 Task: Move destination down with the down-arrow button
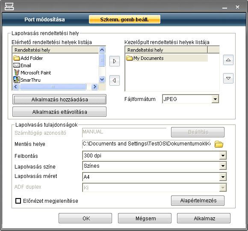[228, 78]
